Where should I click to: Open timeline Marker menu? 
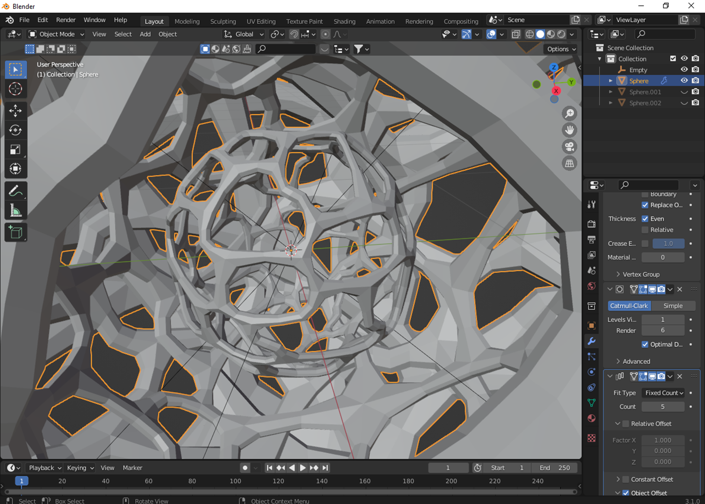click(133, 468)
